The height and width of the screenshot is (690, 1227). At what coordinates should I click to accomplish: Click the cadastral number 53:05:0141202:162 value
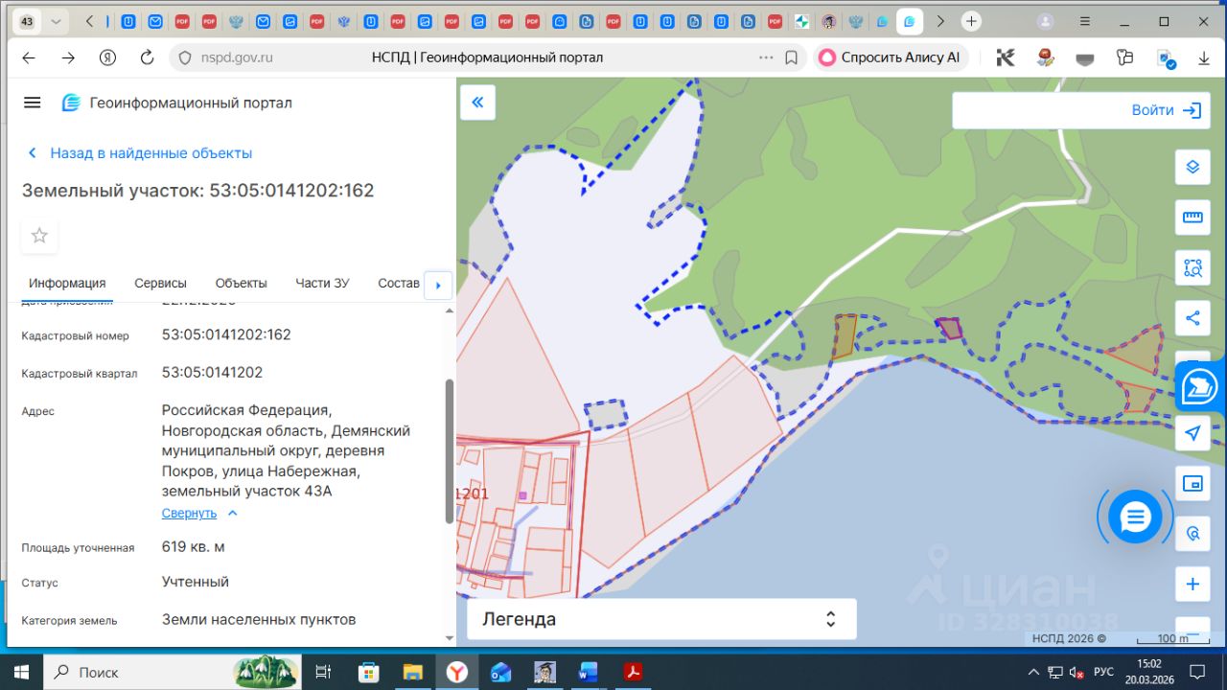point(226,335)
